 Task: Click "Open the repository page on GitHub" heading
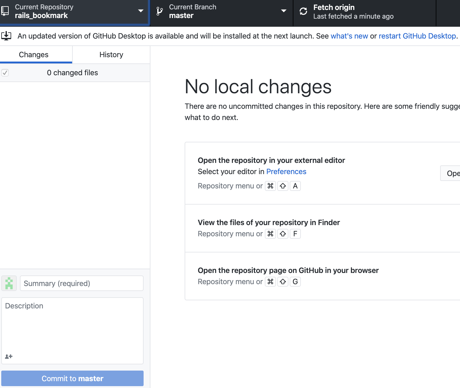point(288,270)
